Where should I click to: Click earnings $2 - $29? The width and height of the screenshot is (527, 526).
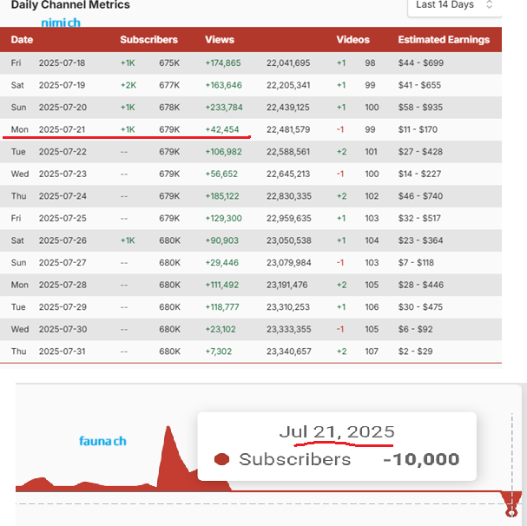(x=415, y=352)
